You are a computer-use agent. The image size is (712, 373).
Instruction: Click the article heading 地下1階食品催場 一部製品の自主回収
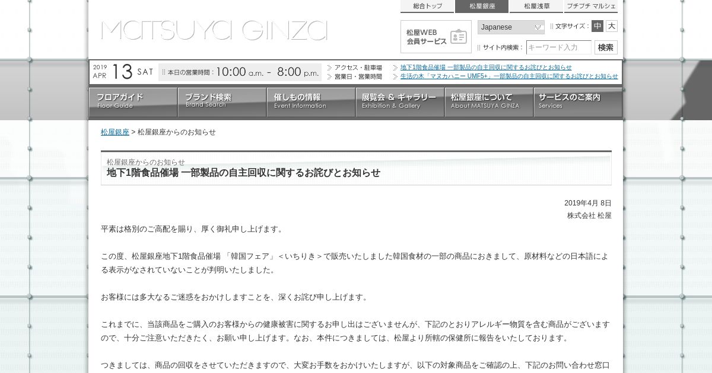[x=243, y=173]
